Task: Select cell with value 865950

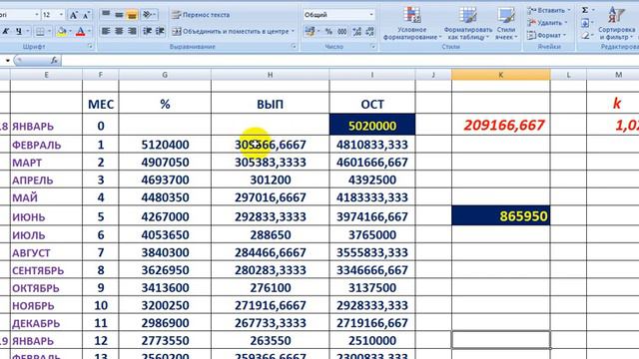Action: 501,215
